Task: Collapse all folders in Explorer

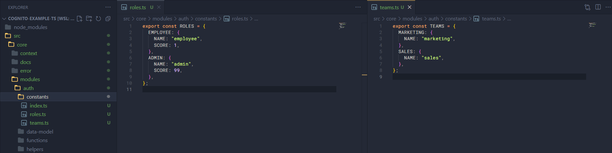Action: click(x=108, y=19)
